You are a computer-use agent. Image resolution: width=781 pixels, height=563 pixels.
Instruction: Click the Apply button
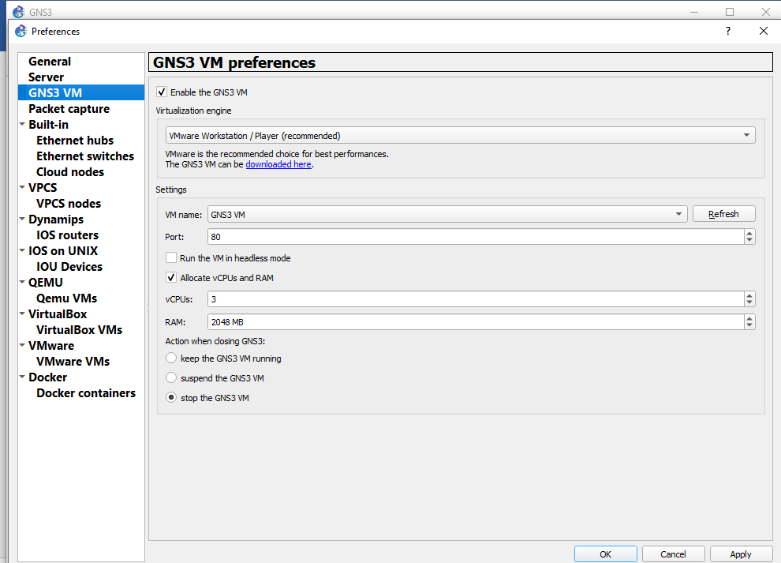pyautogui.click(x=740, y=554)
